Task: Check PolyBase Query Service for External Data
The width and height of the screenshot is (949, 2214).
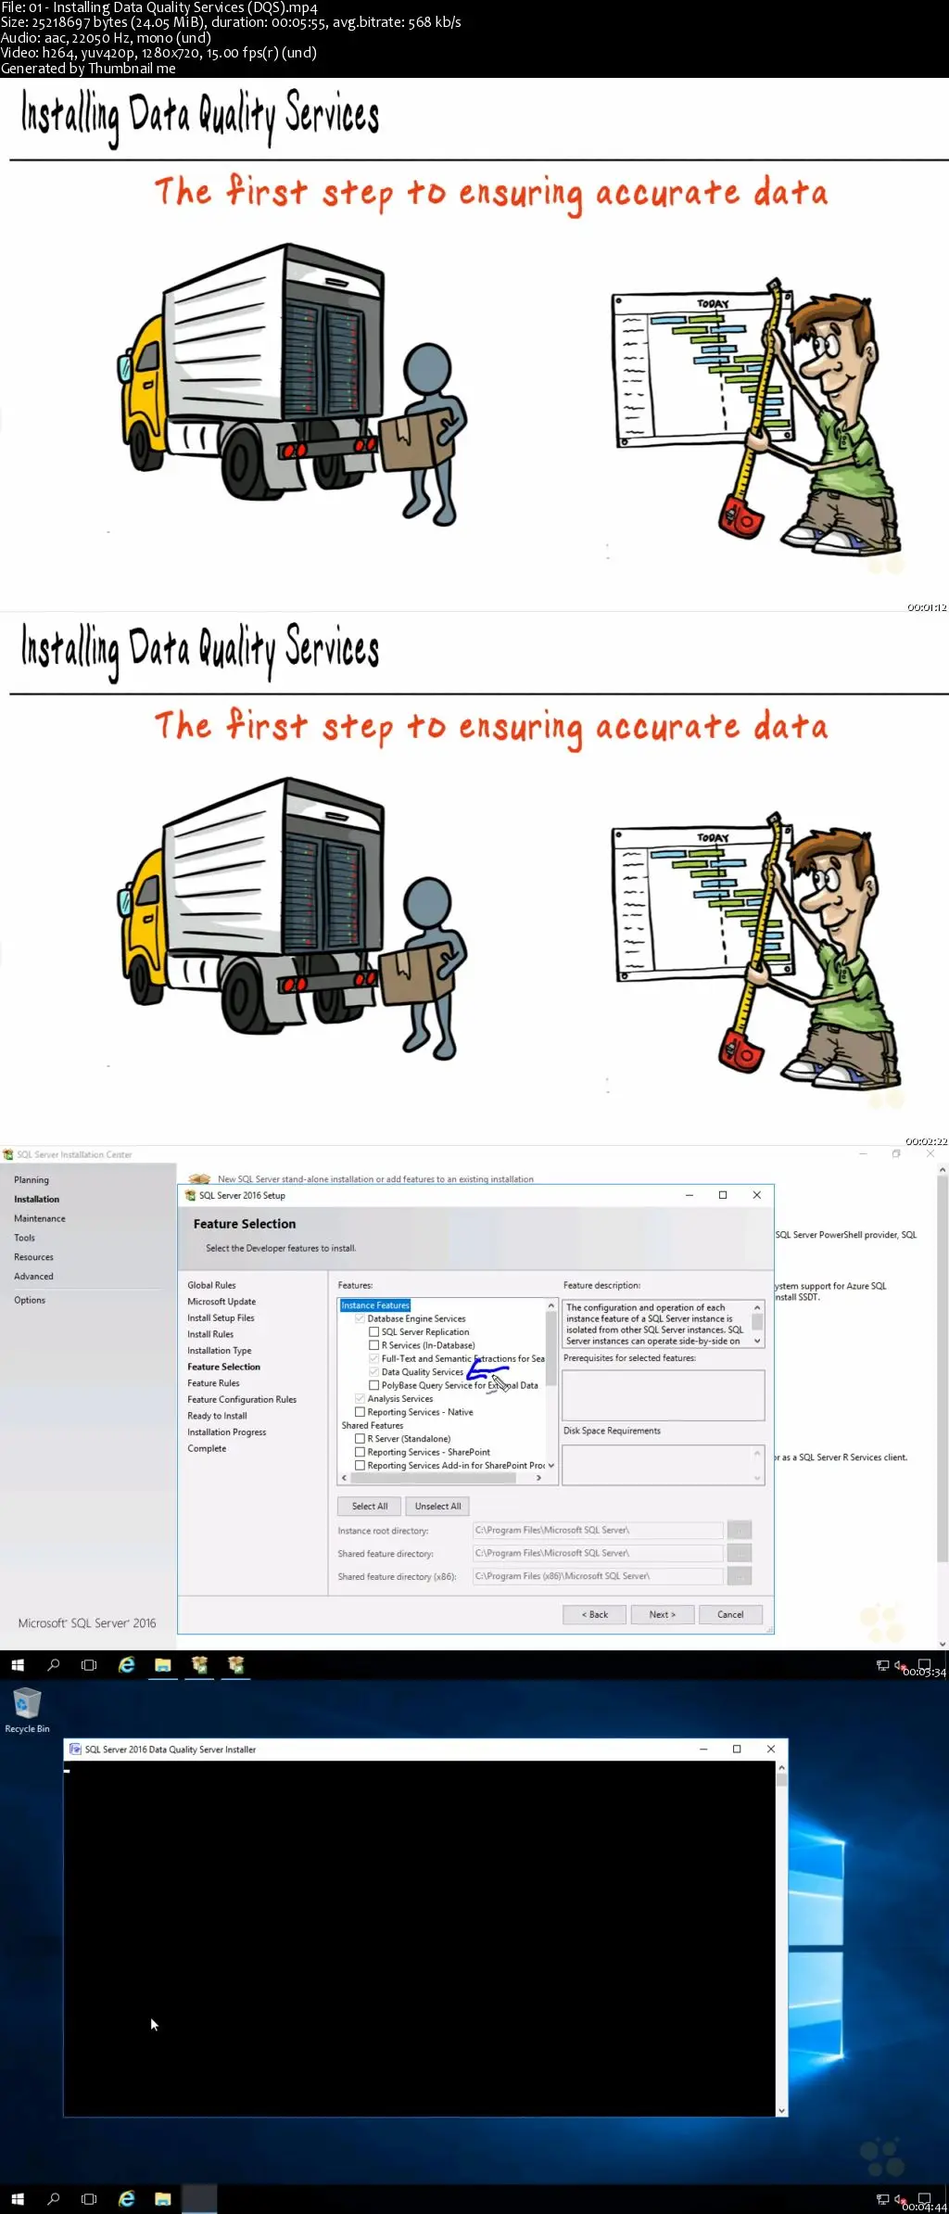Action: tap(373, 1385)
